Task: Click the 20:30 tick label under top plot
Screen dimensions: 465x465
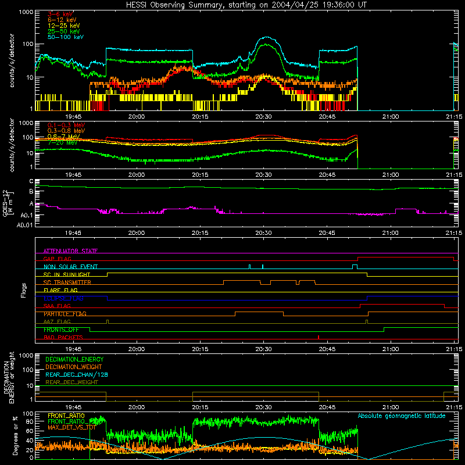Action: click(263, 117)
